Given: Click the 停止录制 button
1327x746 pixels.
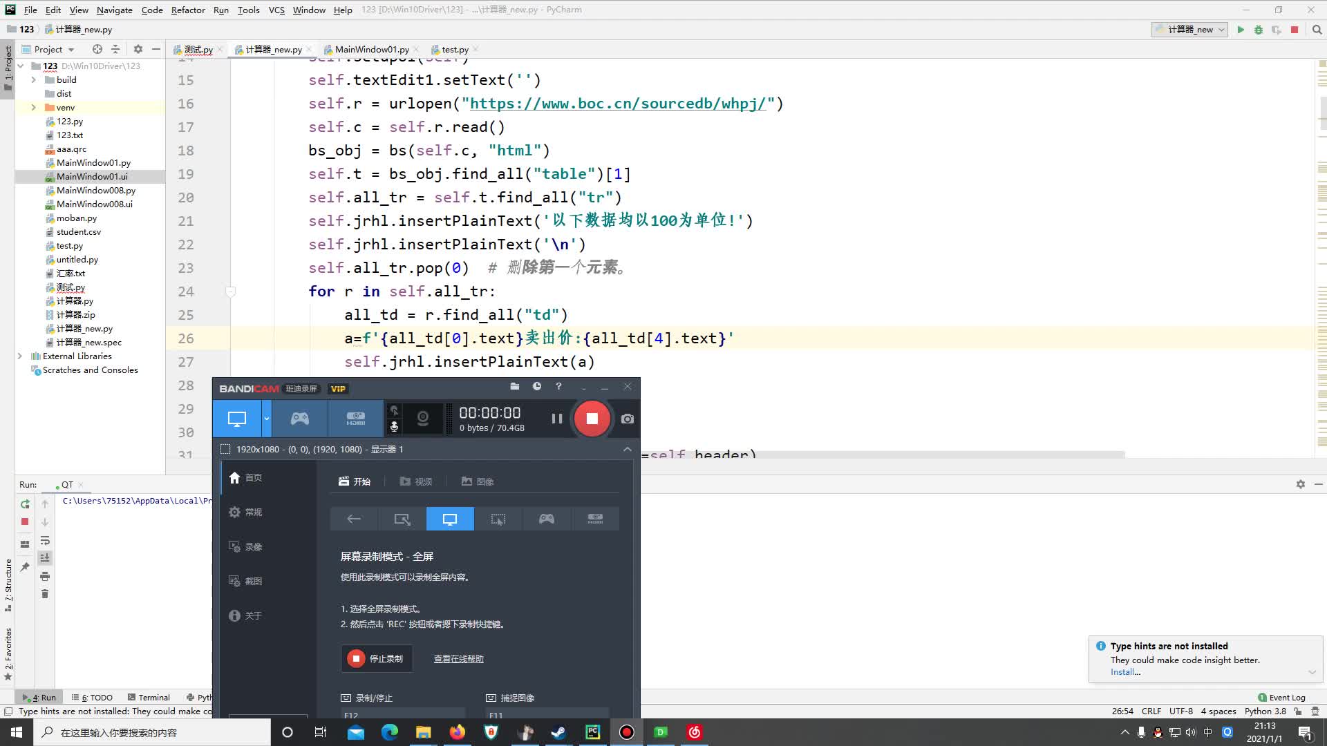Looking at the screenshot, I should pos(377,658).
